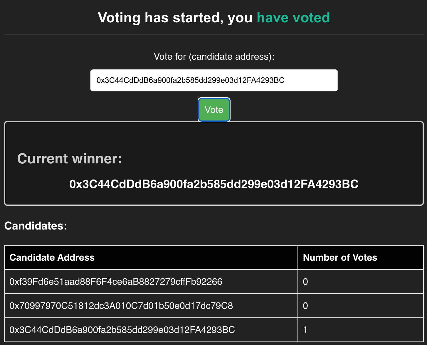Click the 'have voted' status text
427x345 pixels.
(x=293, y=18)
